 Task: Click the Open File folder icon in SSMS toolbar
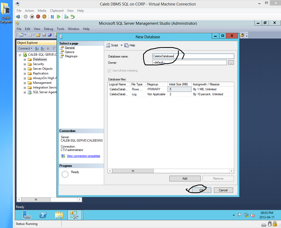[38, 35]
